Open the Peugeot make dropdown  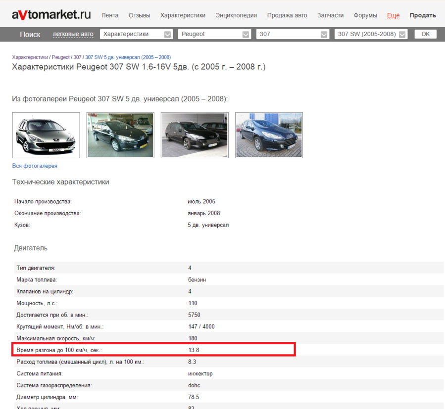(214, 34)
